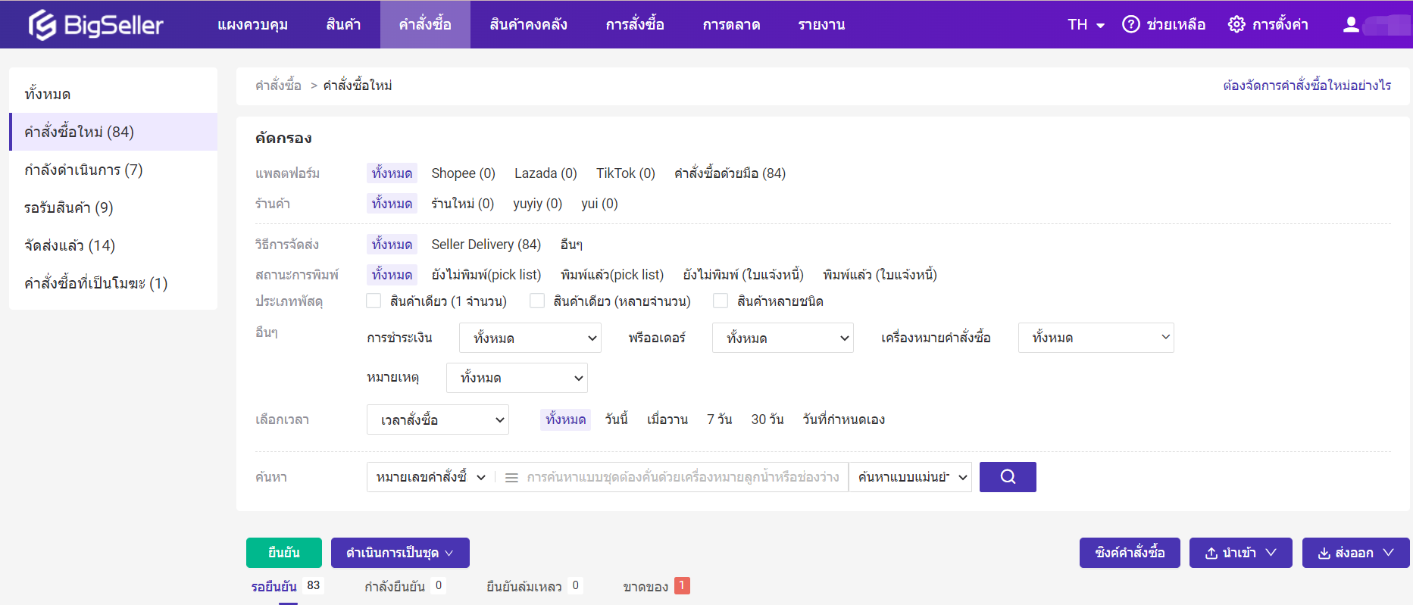Screen dimensions: 1413x605
Task: Click the green ยืนยัน button
Action: pos(283,553)
